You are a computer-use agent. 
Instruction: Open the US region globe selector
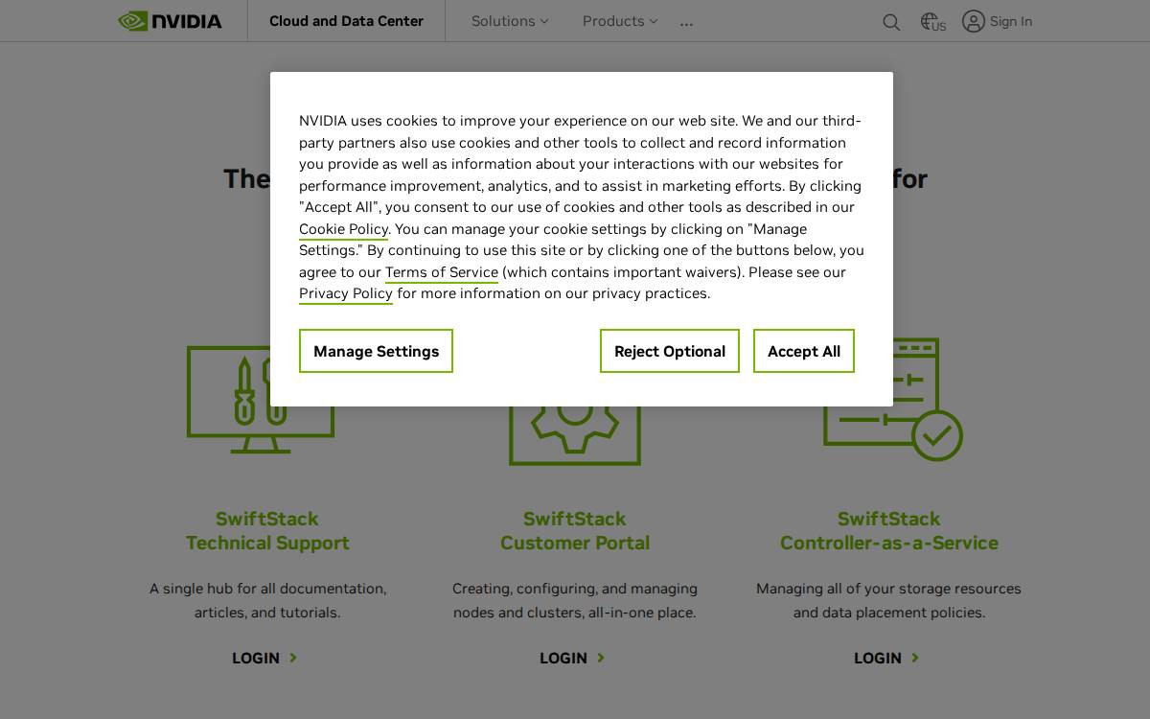point(932,21)
